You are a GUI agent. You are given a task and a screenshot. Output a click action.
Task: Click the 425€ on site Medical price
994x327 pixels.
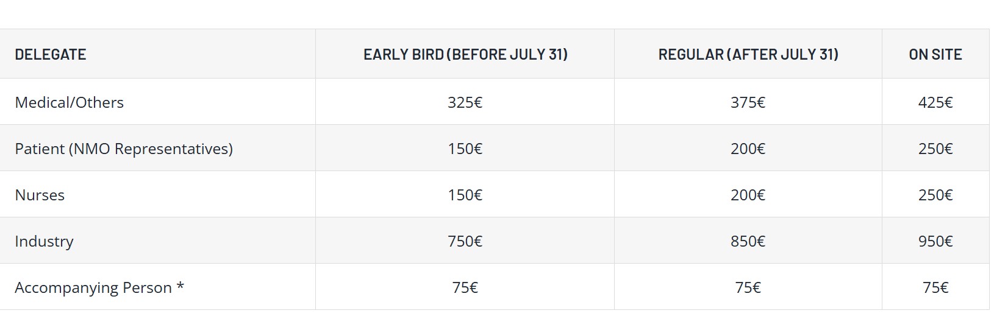(935, 102)
